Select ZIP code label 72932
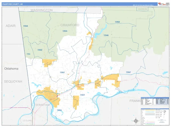 click(40, 50)
